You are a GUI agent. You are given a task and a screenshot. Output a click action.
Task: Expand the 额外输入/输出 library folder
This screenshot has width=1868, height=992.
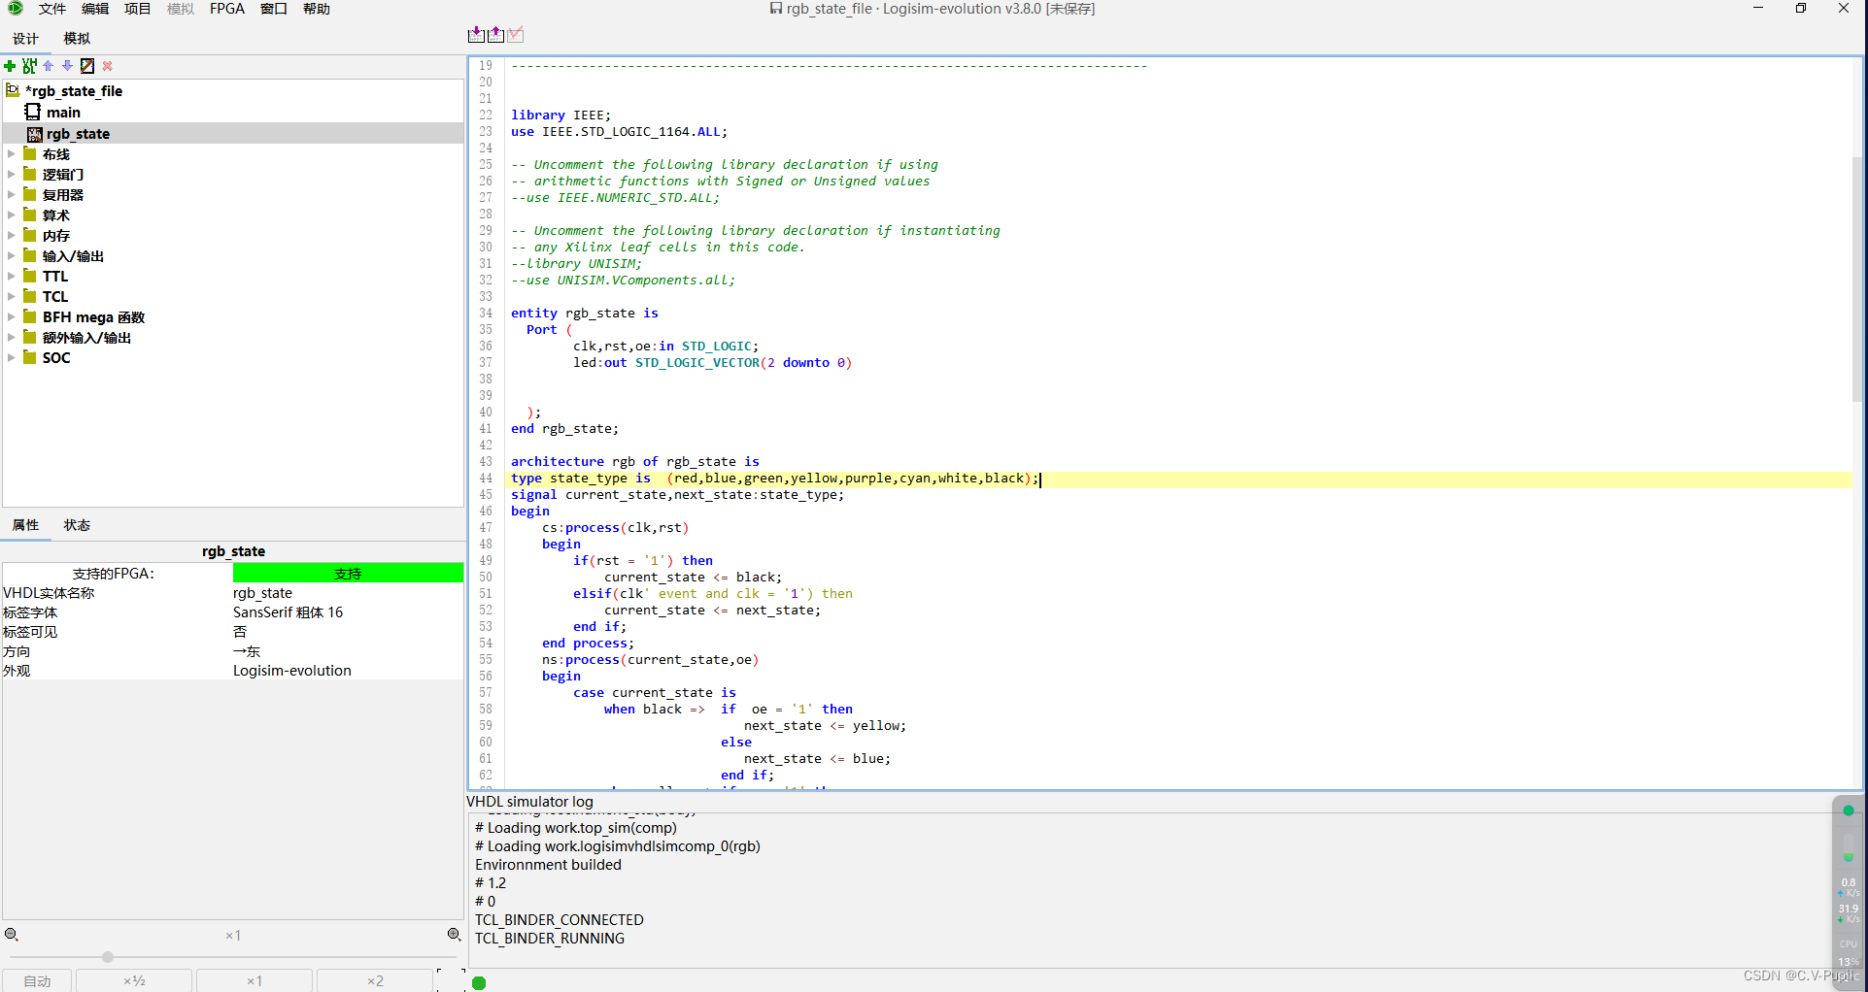[x=12, y=338]
